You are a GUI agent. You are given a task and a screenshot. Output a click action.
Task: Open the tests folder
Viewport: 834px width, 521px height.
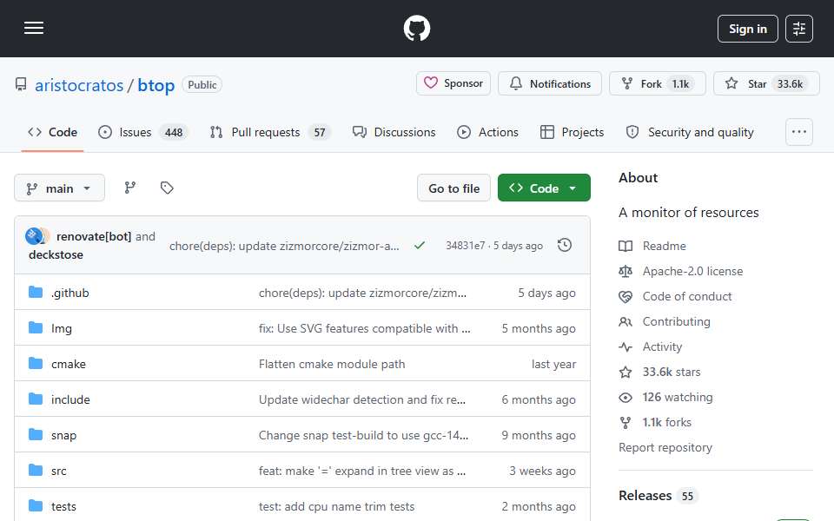[x=63, y=506]
